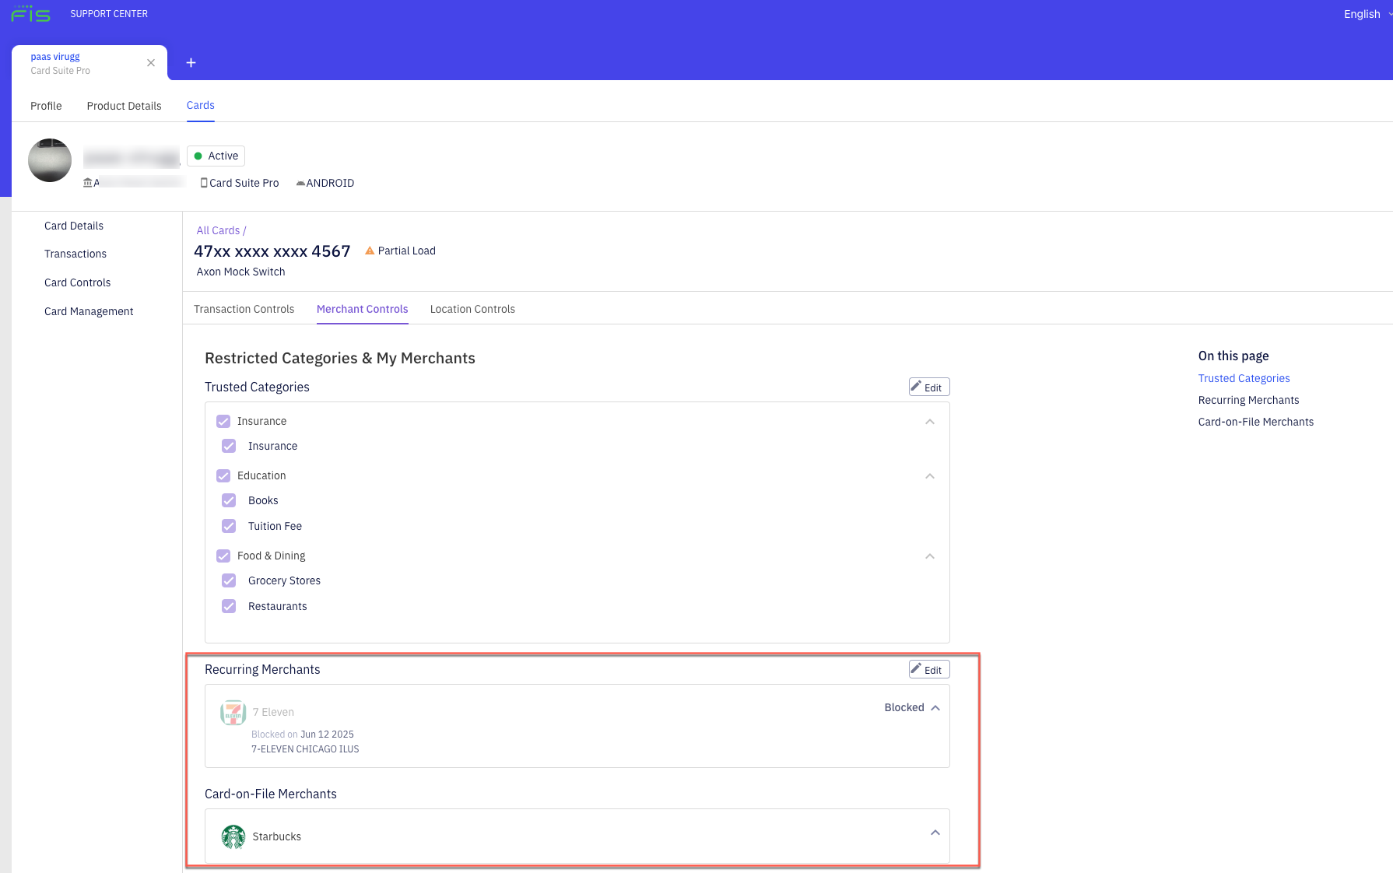The width and height of the screenshot is (1393, 873).
Task: Open the English language selector
Action: pos(1362,14)
